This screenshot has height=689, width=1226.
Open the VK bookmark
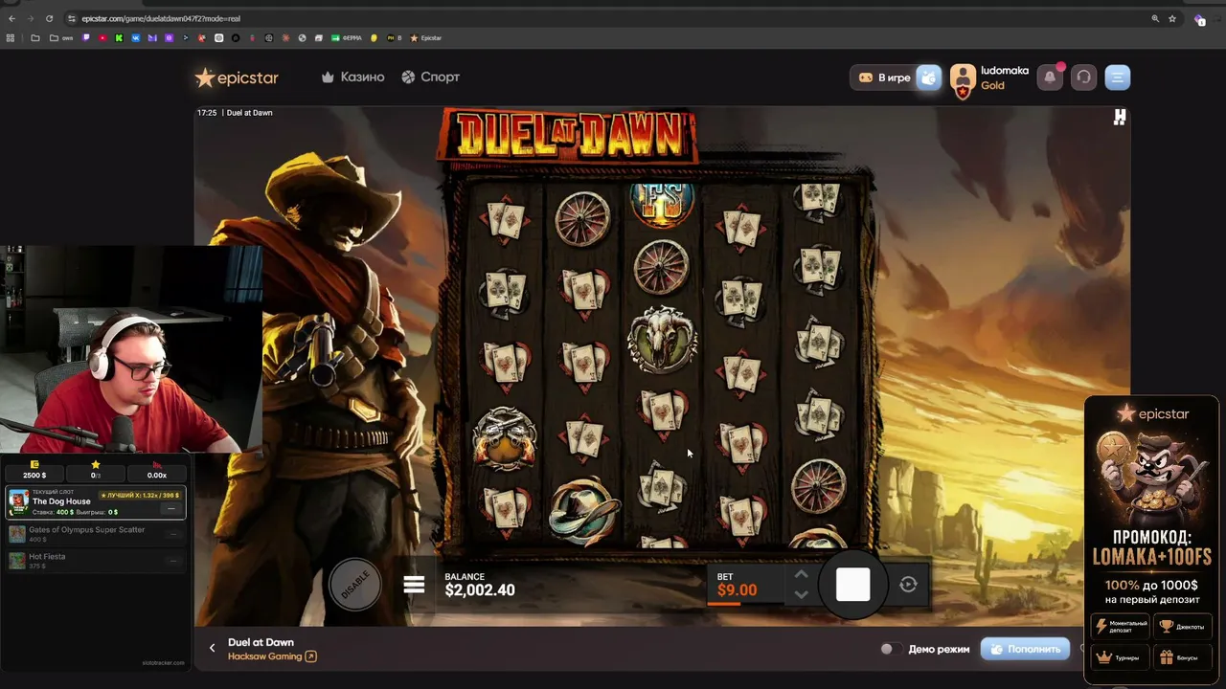[x=136, y=38]
